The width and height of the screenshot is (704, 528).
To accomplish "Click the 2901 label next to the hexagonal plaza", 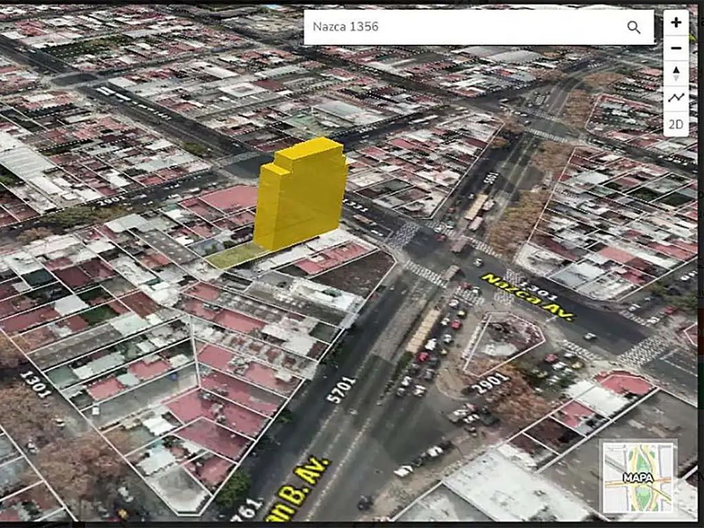I will pos(491,384).
